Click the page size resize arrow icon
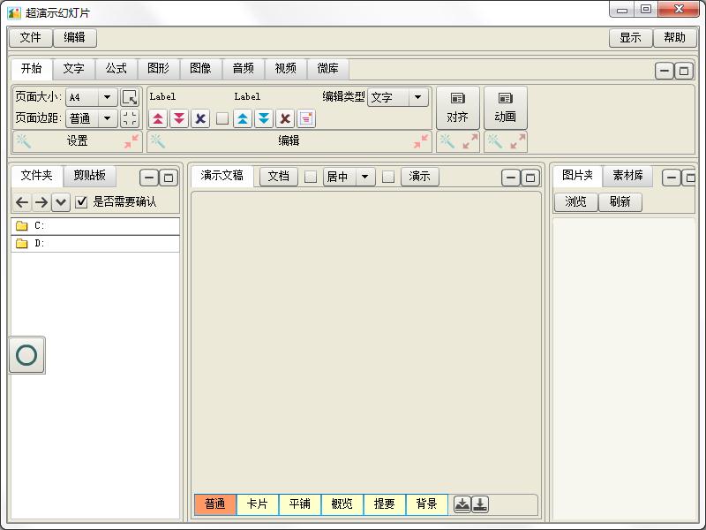The width and height of the screenshot is (706, 530). (x=130, y=97)
